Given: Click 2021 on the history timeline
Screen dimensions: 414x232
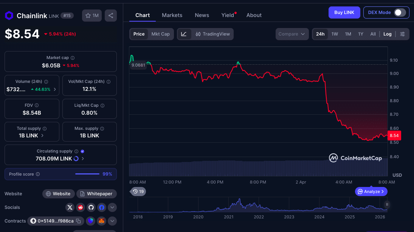Looking at the screenshot, I should pyautogui.click(x=229, y=217).
